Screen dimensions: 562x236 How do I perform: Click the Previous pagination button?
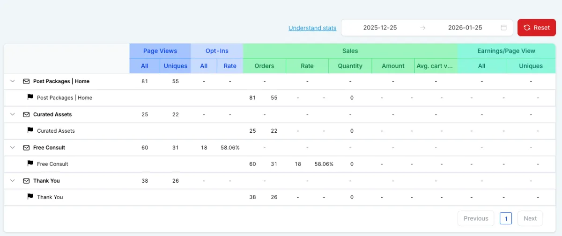476,218
